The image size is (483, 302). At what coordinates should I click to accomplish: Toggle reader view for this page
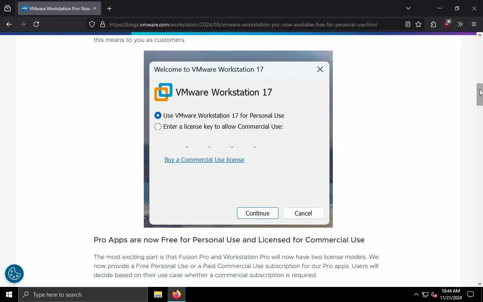[408, 24]
